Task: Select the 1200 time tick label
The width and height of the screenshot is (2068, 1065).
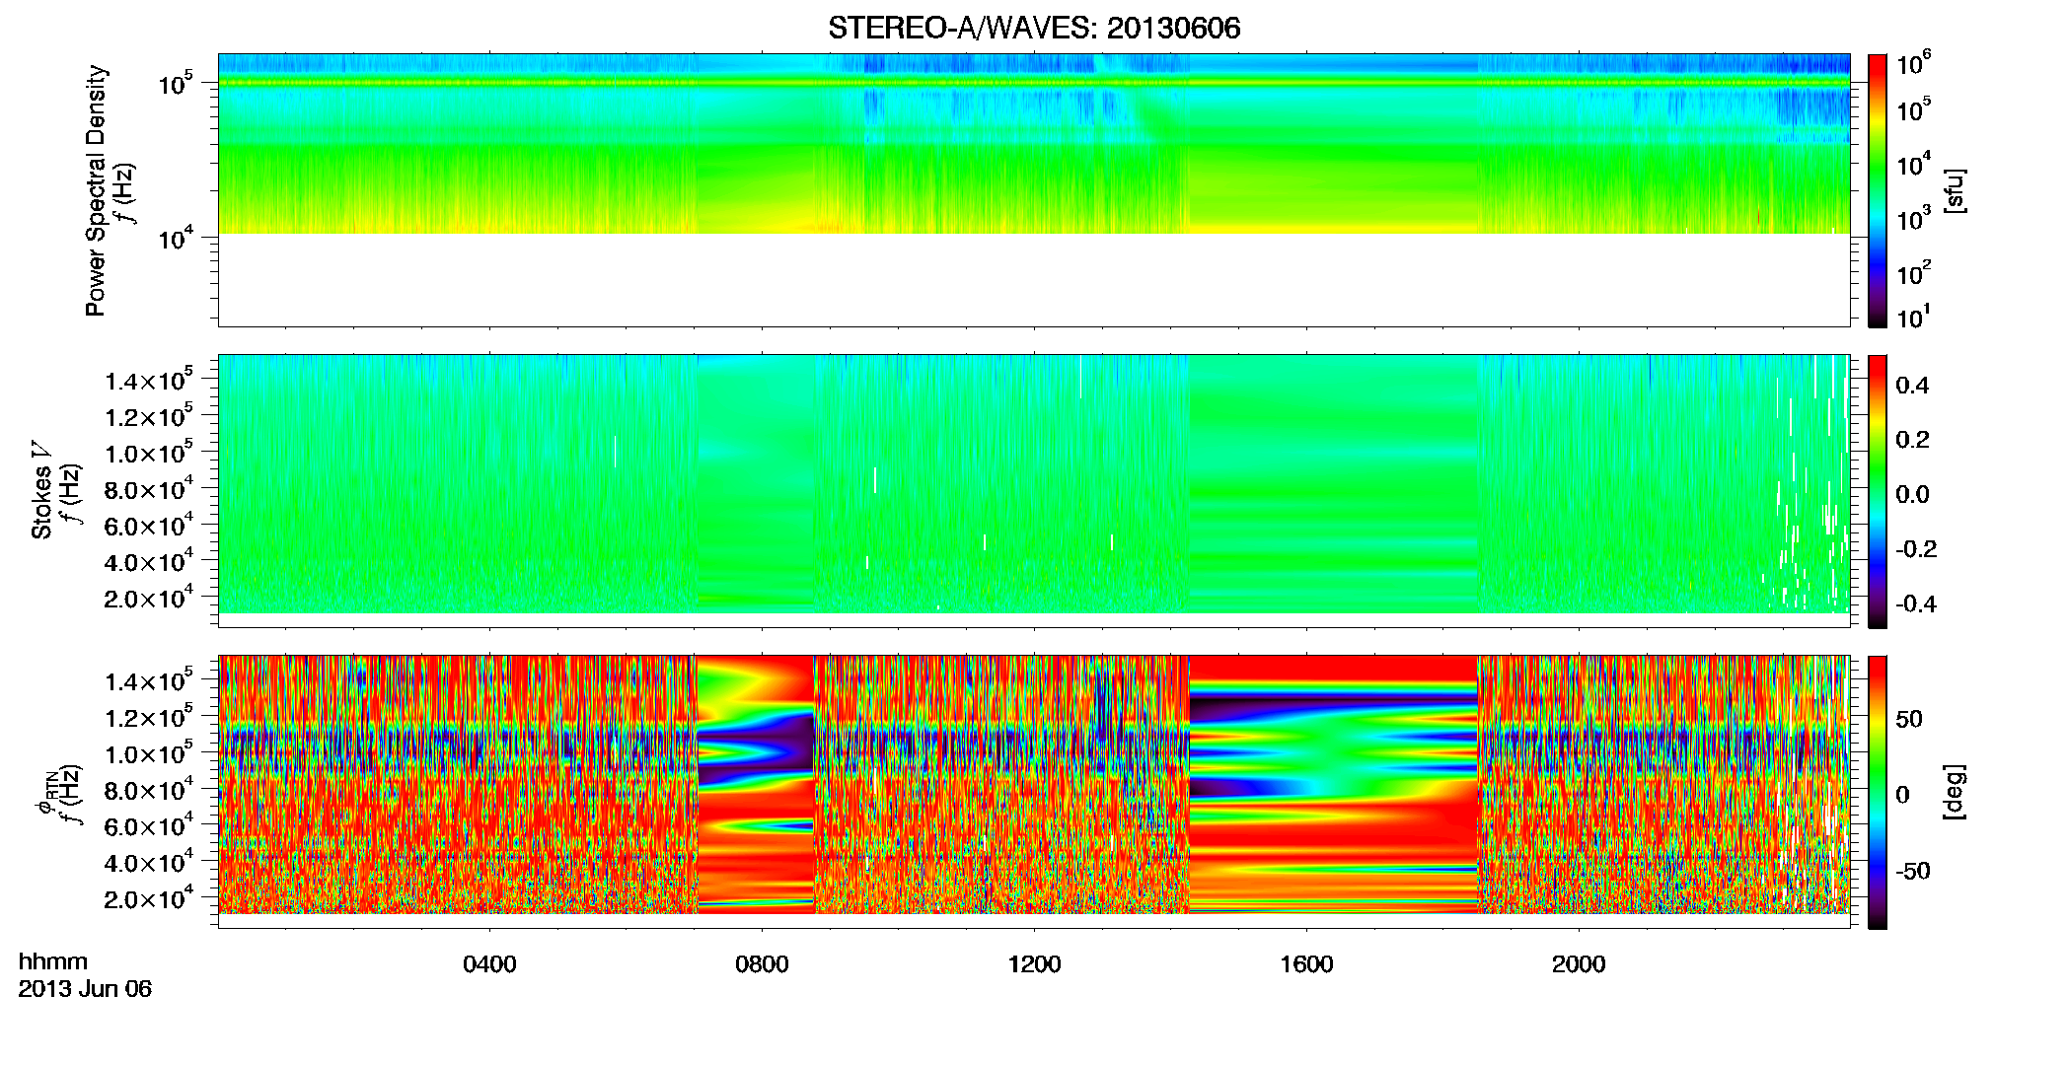Action: (1034, 964)
